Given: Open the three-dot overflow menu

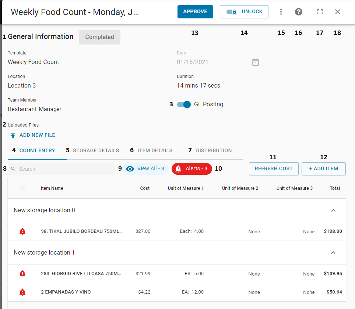Looking at the screenshot, I should click(x=281, y=11).
